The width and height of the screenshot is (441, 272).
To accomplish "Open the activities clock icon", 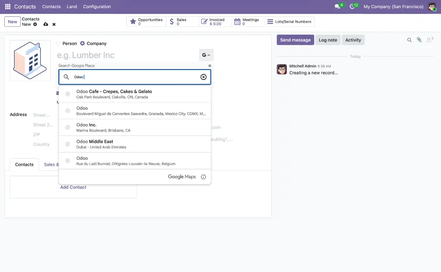I will coord(352,6).
